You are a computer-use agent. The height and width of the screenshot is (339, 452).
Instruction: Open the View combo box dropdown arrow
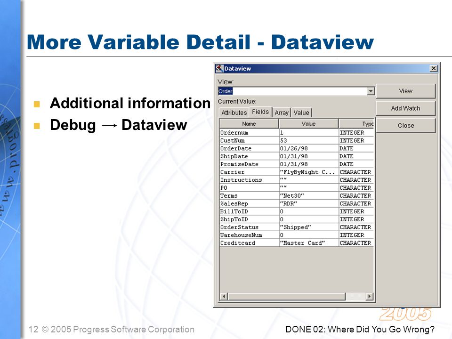tap(371, 91)
